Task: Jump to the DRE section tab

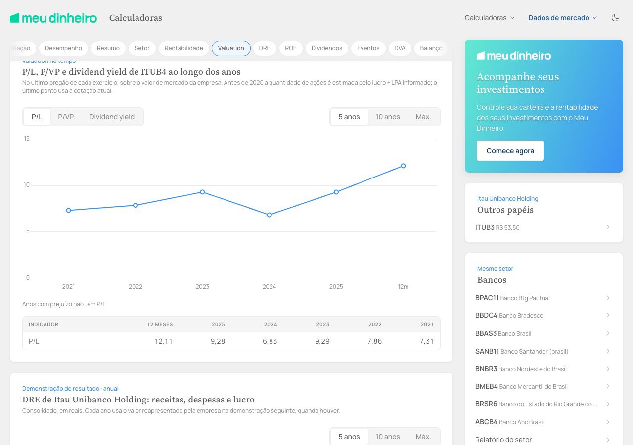Action: coord(265,48)
